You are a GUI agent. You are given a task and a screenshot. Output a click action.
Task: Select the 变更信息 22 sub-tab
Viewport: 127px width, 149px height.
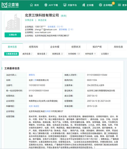pyautogui.click(x=58, y=54)
